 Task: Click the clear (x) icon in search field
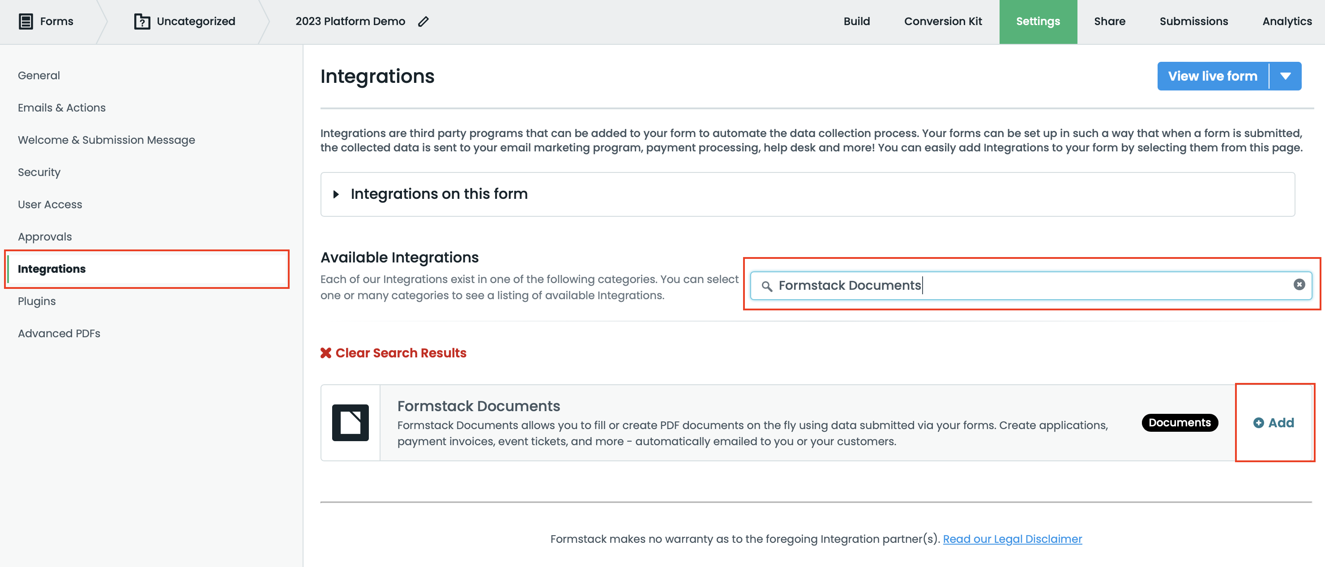[x=1299, y=284]
